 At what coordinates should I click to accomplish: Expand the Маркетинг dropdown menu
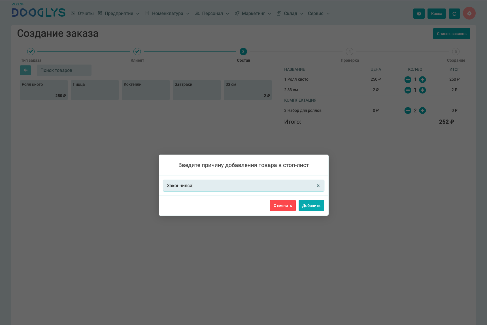pyautogui.click(x=253, y=14)
